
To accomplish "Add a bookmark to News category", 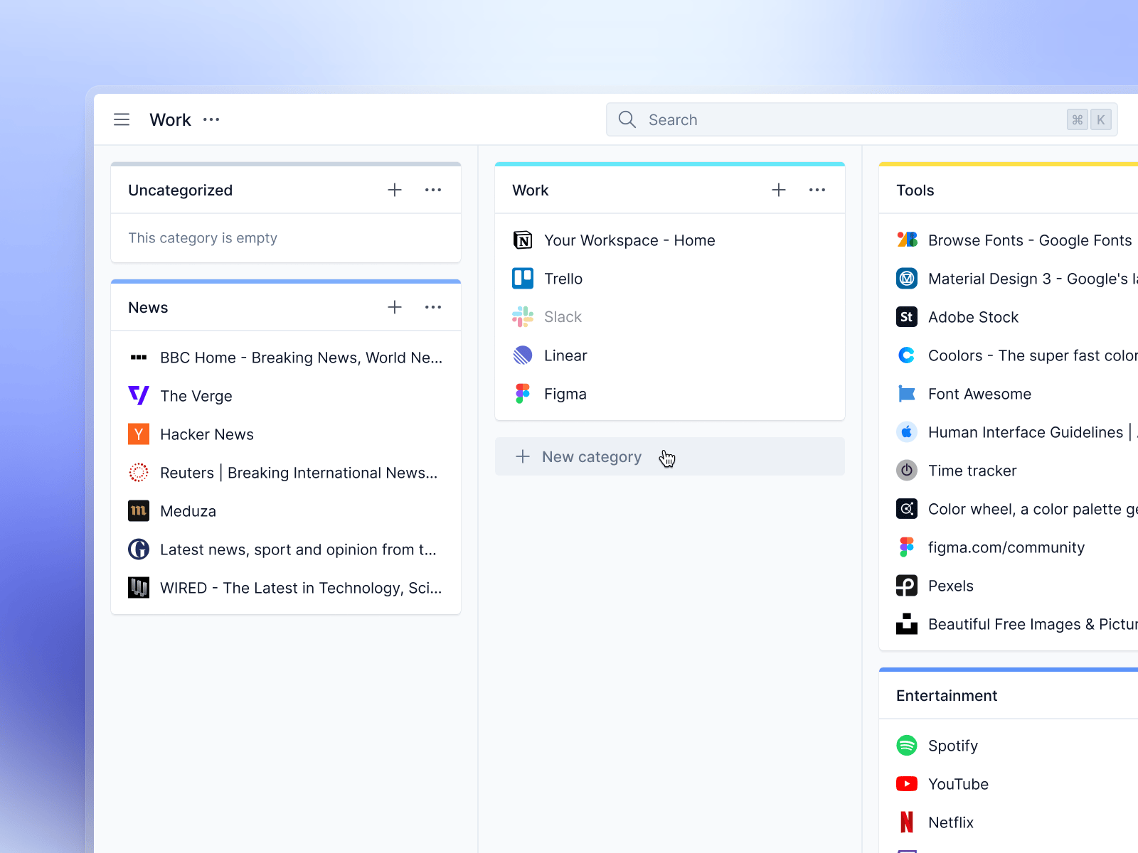I will coord(395,307).
